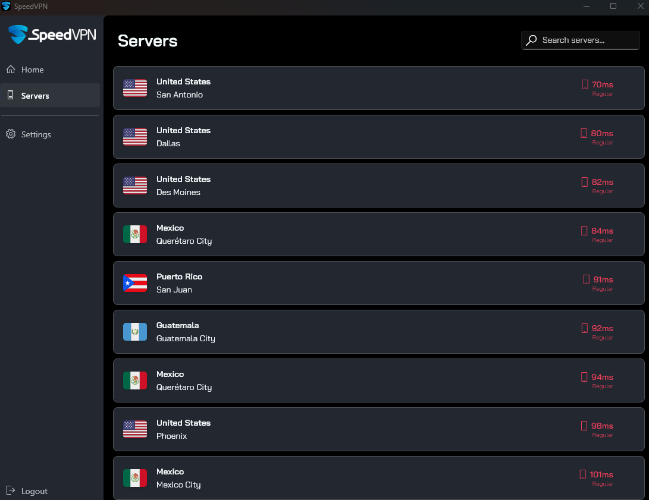Open the Settings menu item
The width and height of the screenshot is (649, 500).
[x=36, y=134]
